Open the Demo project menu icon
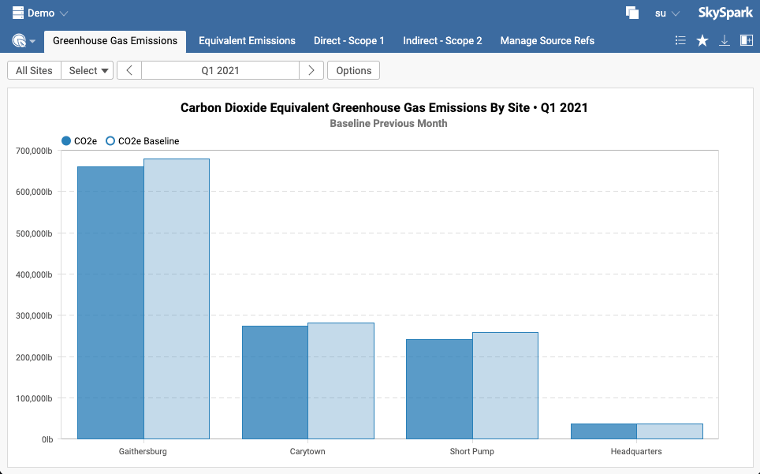Viewport: 760px width, 474px height. [x=18, y=13]
